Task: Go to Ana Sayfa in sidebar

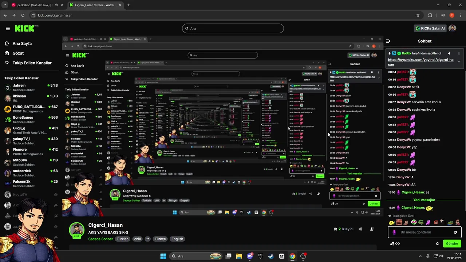Action: 22,43
